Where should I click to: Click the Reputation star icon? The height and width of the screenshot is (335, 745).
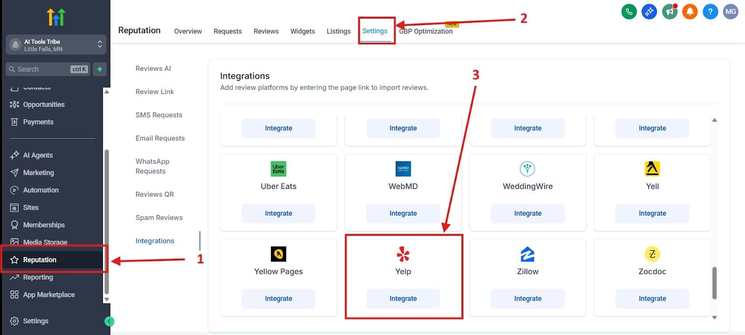[x=14, y=260]
